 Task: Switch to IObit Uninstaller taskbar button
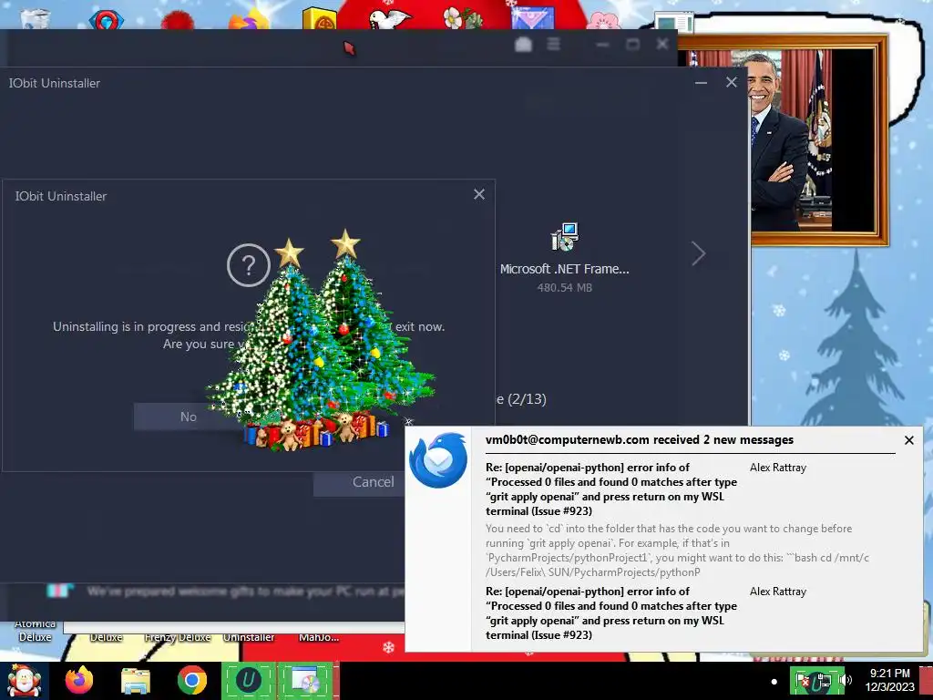(249, 681)
